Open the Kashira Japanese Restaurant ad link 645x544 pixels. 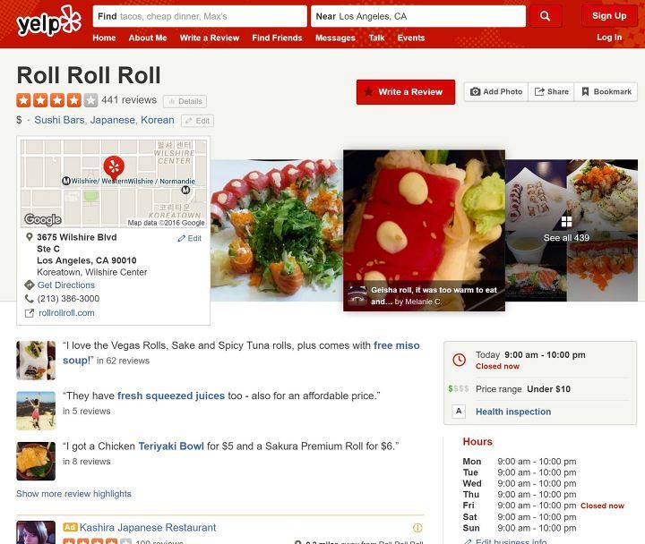point(148,528)
